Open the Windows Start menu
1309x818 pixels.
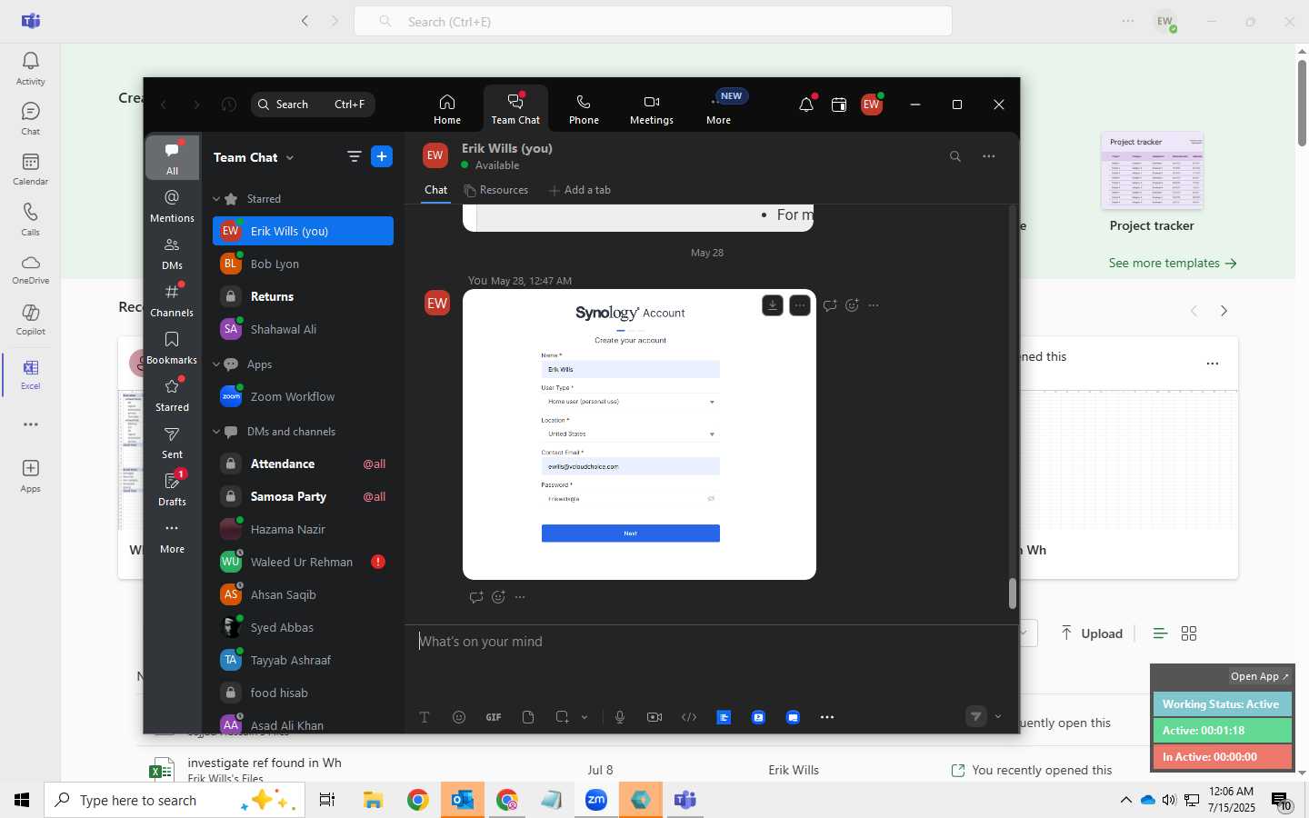click(x=22, y=800)
